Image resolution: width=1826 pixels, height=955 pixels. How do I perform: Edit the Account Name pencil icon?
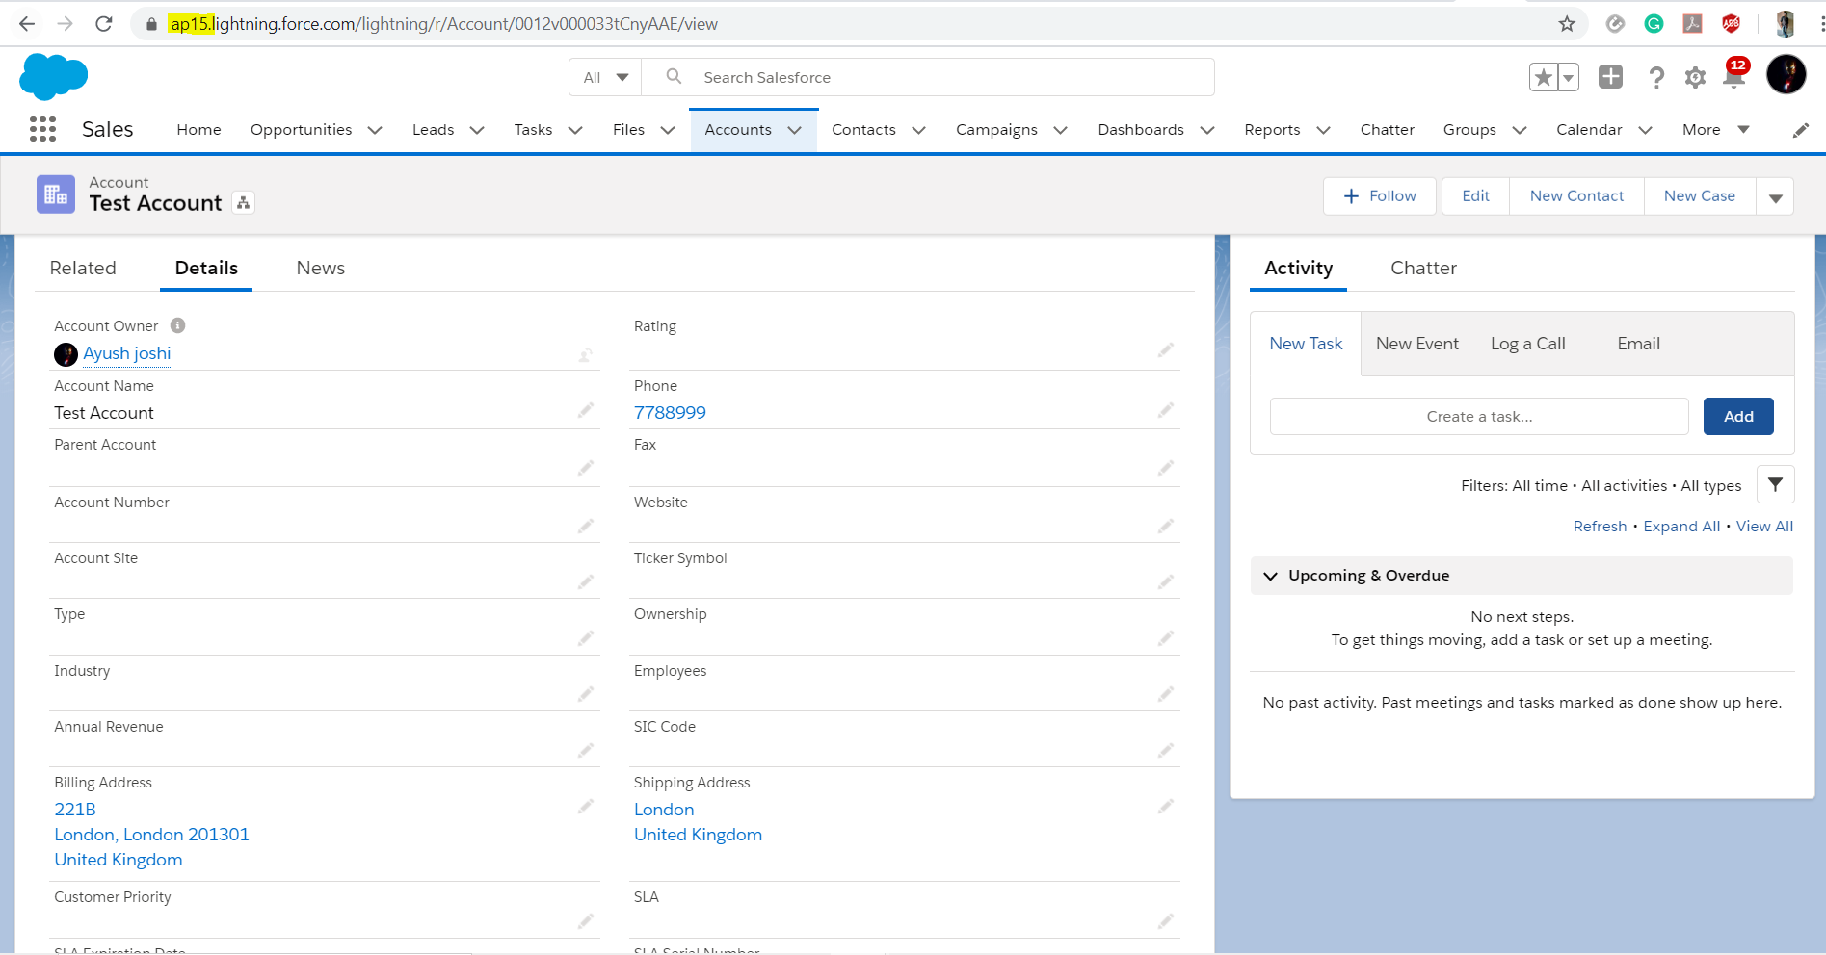click(x=585, y=411)
